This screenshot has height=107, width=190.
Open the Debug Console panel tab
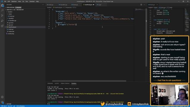(65, 84)
